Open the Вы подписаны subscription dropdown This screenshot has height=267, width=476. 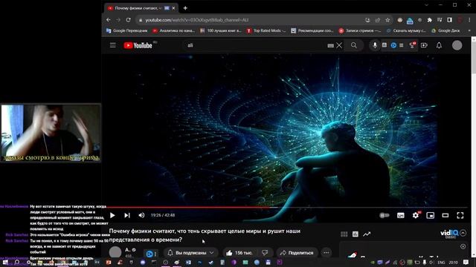[x=190, y=252]
